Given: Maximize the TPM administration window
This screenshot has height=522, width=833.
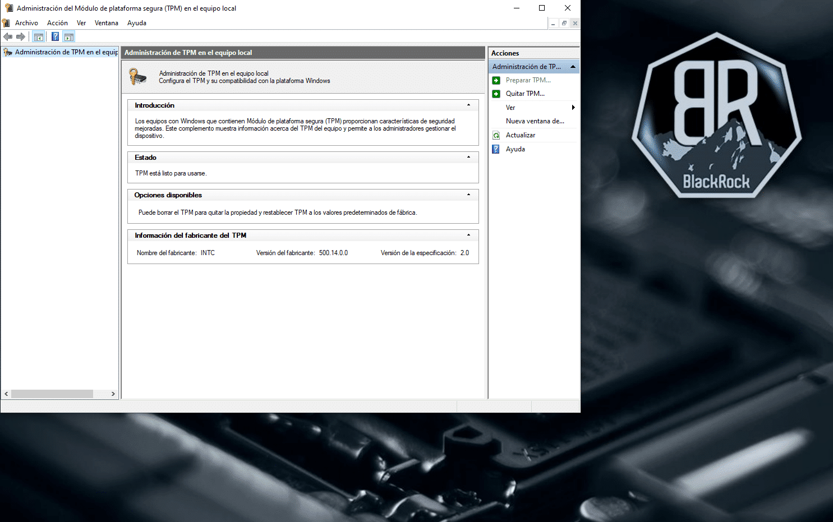Looking at the screenshot, I should [542, 8].
